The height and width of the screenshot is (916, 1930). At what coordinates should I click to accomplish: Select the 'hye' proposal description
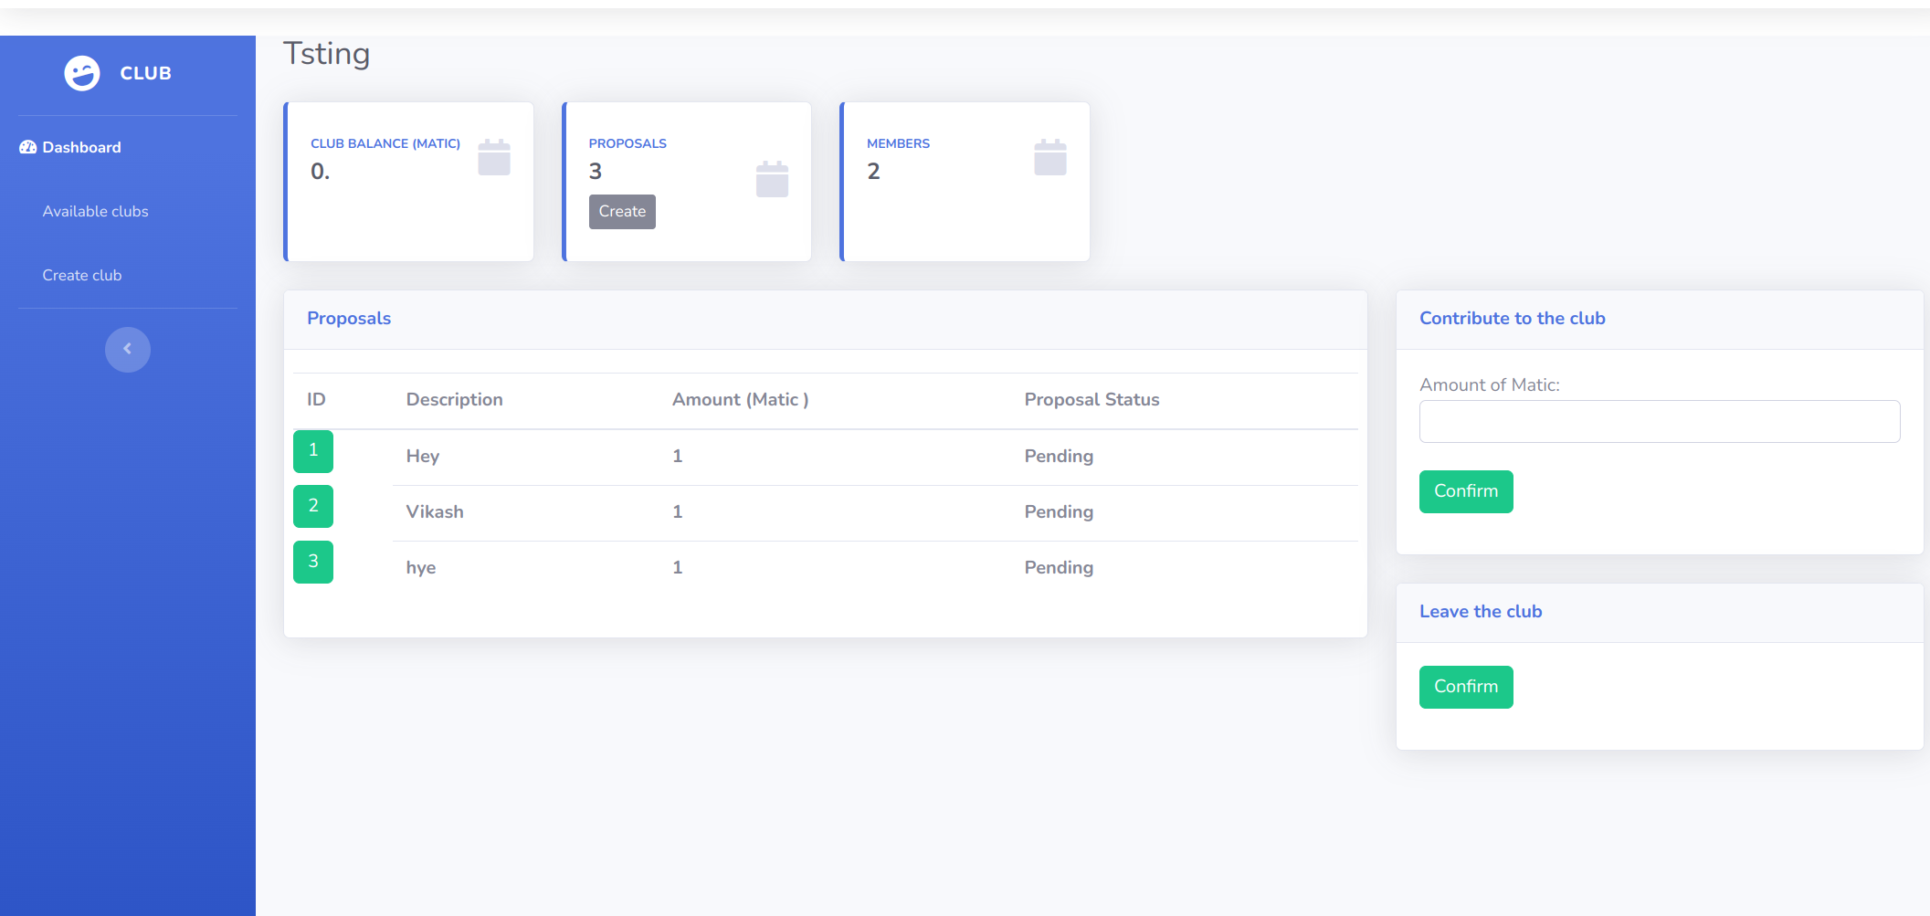coord(421,568)
